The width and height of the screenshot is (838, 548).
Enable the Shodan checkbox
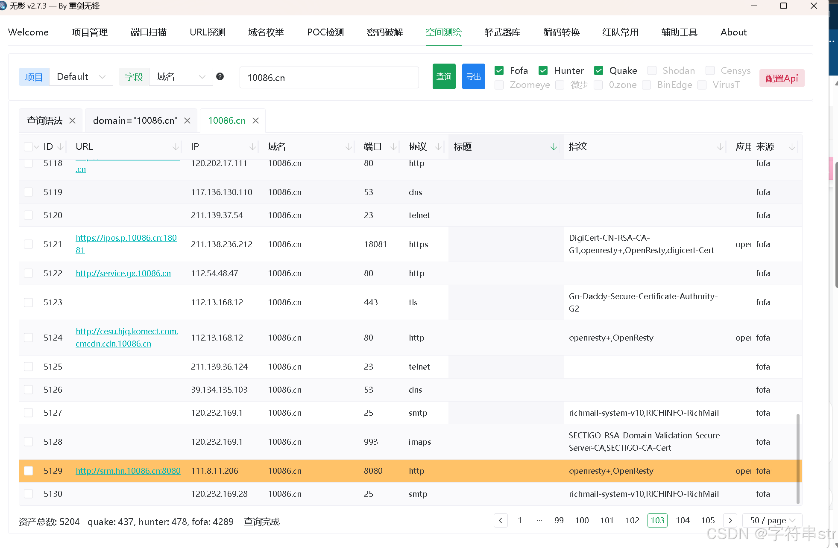(652, 71)
